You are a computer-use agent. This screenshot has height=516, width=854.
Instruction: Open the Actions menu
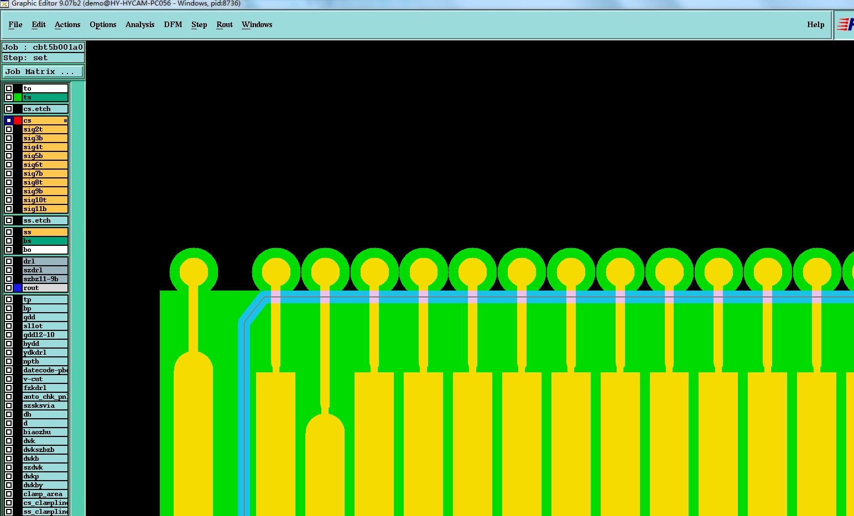67,25
